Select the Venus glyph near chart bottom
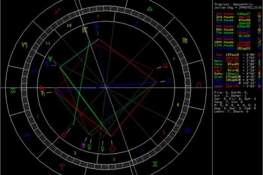This screenshot has width=263, height=175. click(103, 148)
